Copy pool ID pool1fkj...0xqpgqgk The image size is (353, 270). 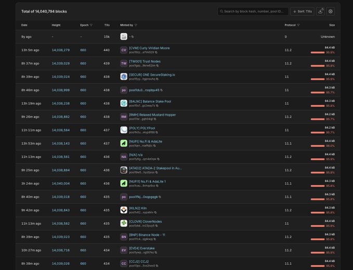[x=160, y=197]
